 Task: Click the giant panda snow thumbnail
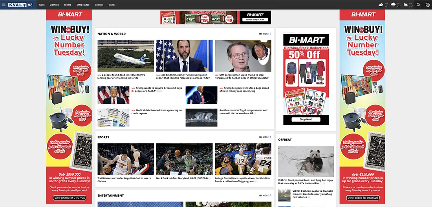[306, 161]
